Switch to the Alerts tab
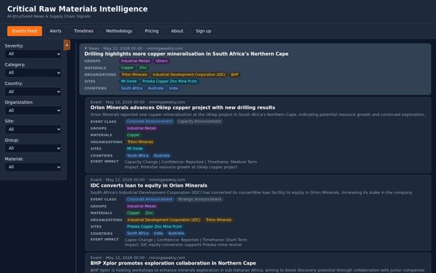This screenshot has width=436, height=273. tap(55, 31)
